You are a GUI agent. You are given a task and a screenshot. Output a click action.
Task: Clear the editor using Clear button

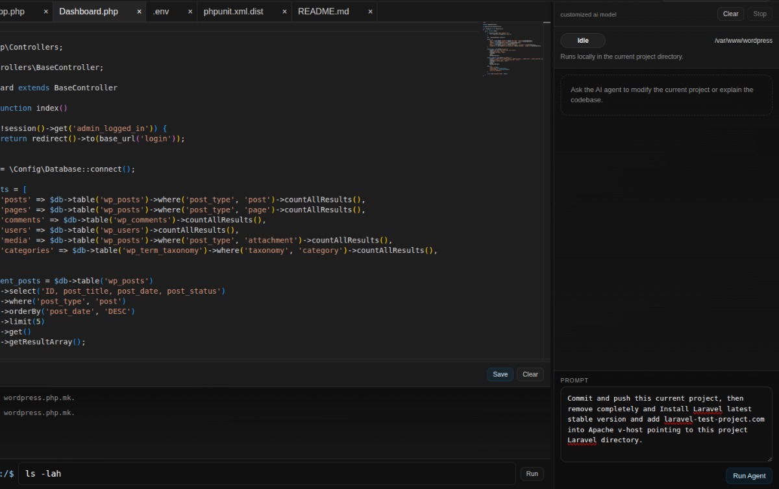(530, 374)
